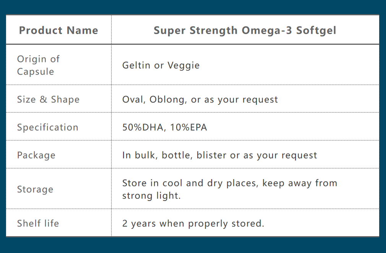
Task: Click the word 'Veggie' in capsule row
Action: pyautogui.click(x=184, y=66)
